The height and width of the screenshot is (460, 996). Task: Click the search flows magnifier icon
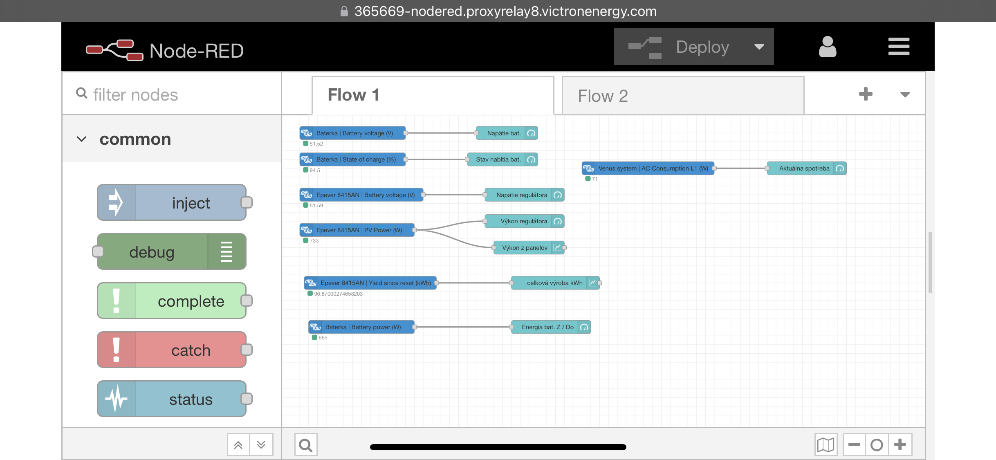pyautogui.click(x=305, y=445)
